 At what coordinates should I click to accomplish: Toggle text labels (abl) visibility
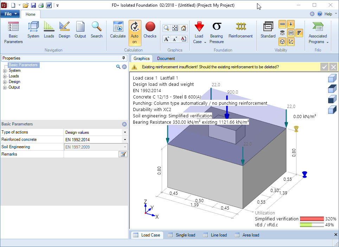coord(291,33)
